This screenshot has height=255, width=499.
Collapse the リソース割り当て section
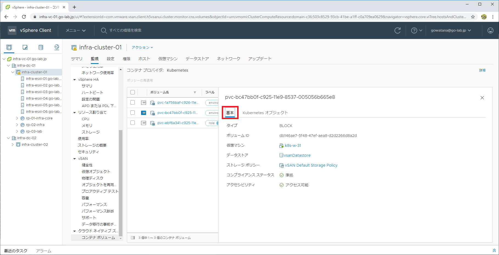click(x=74, y=113)
